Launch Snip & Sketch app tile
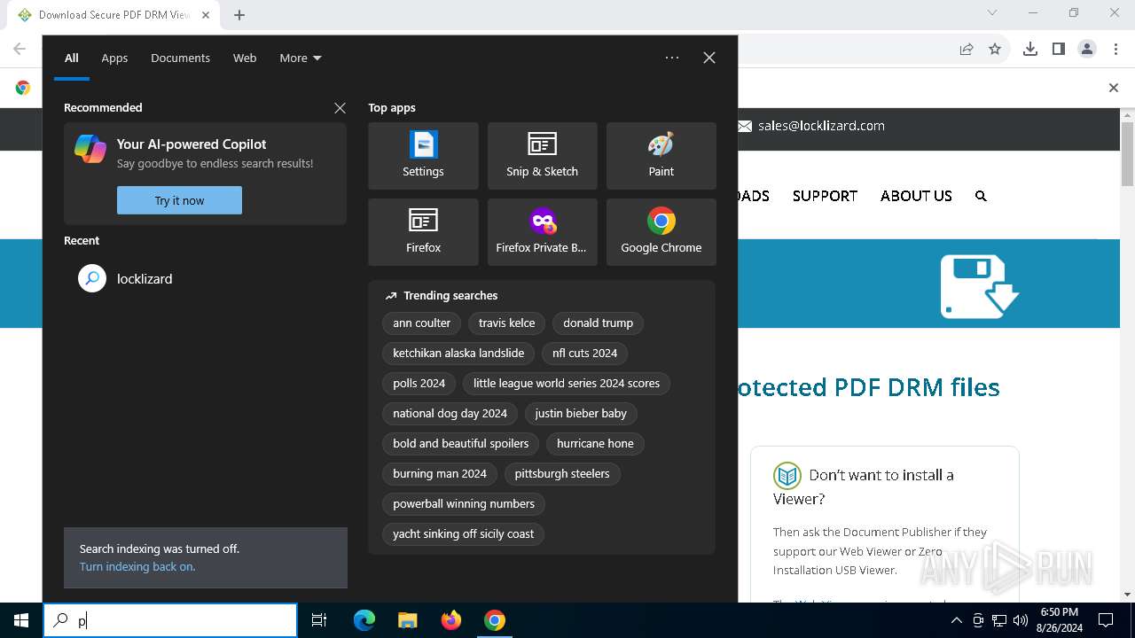1135x638 pixels. click(542, 156)
